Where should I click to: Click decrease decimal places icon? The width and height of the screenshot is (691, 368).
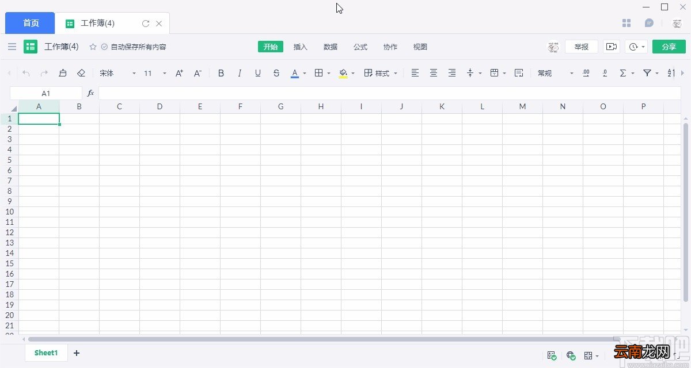coord(605,73)
